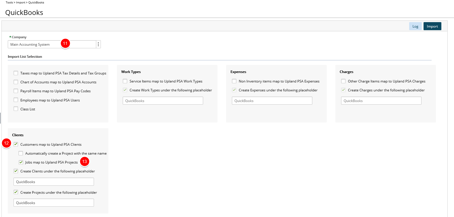
Task: Toggle Create Projects under placeholder checkbox
Action: tap(16, 192)
